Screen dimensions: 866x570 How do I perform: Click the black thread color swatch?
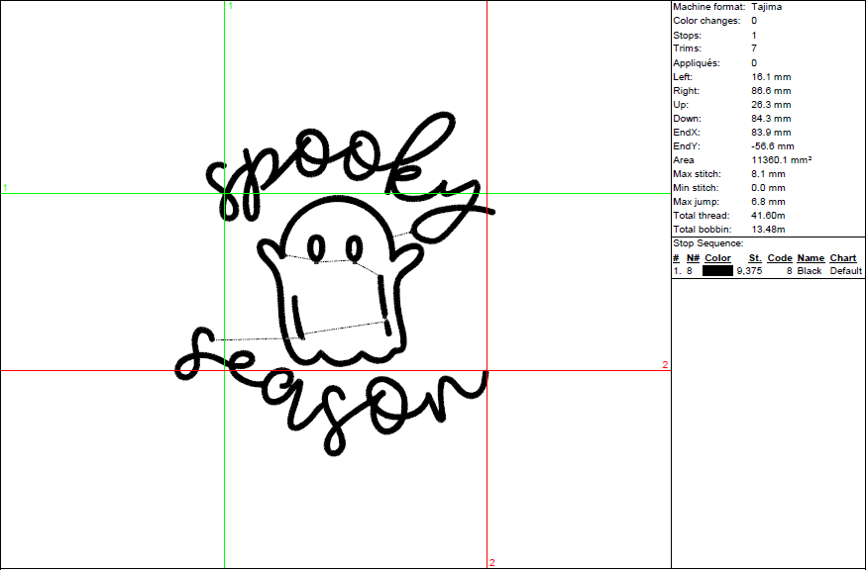[717, 271]
